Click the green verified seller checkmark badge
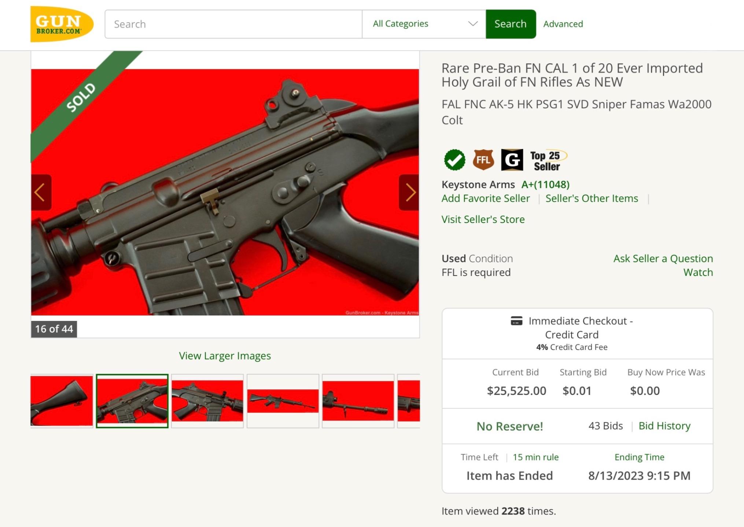744x527 pixels. tap(454, 160)
